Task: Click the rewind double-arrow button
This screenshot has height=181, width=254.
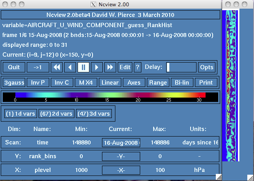Action: tap(57, 67)
